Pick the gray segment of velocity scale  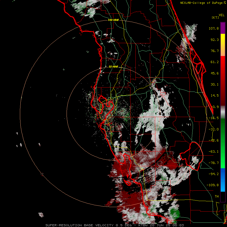click(x=223, y=112)
